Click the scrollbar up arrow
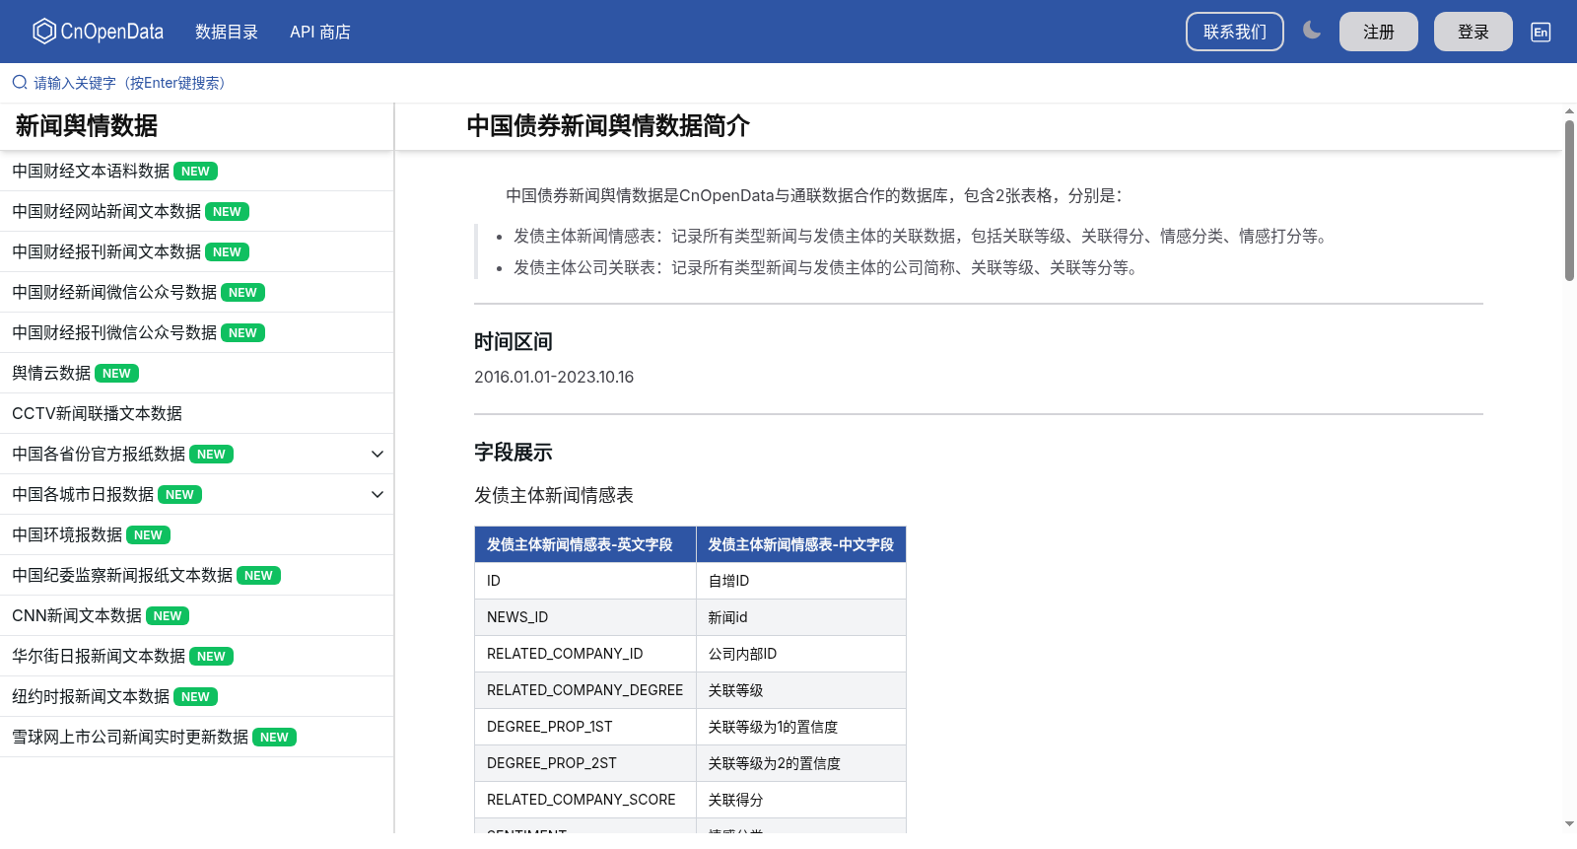The image size is (1577, 849). [x=1569, y=110]
